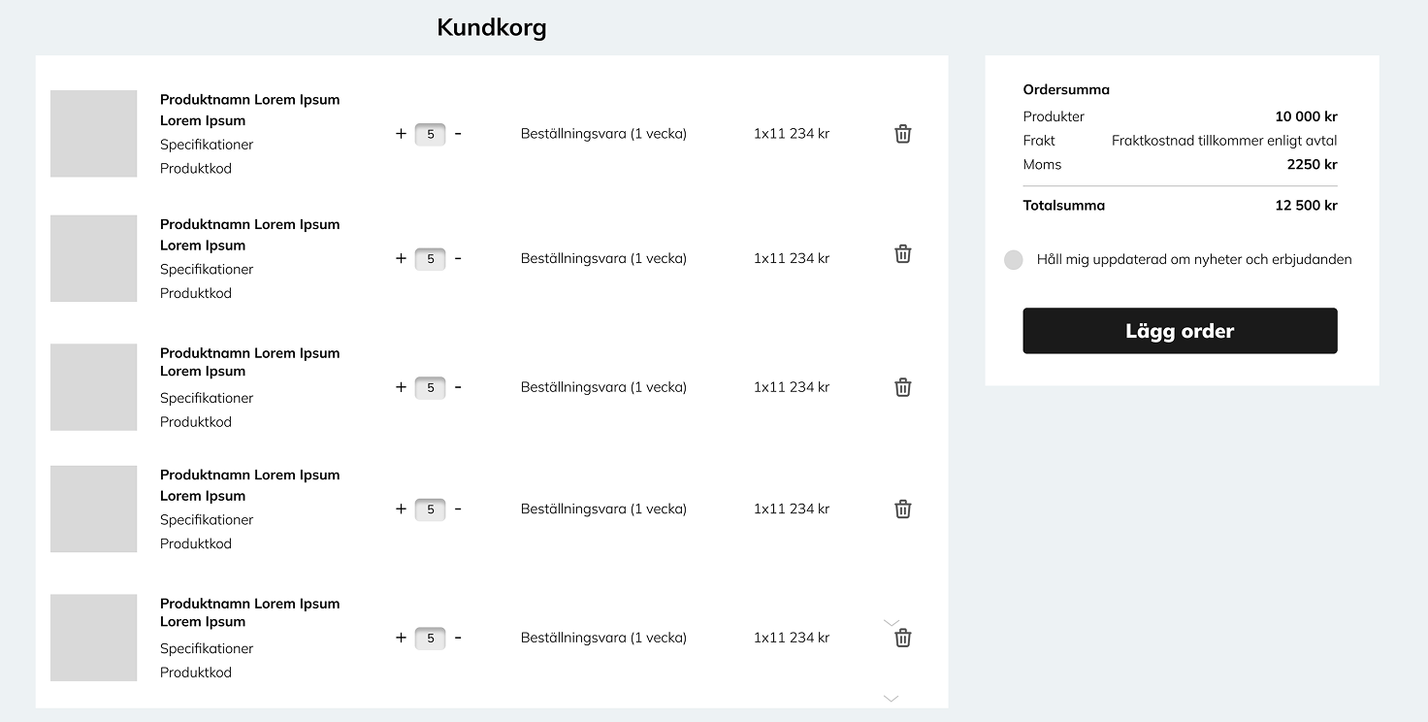Expand the chevron at bottom of cart list
1428x722 pixels.
(x=892, y=698)
